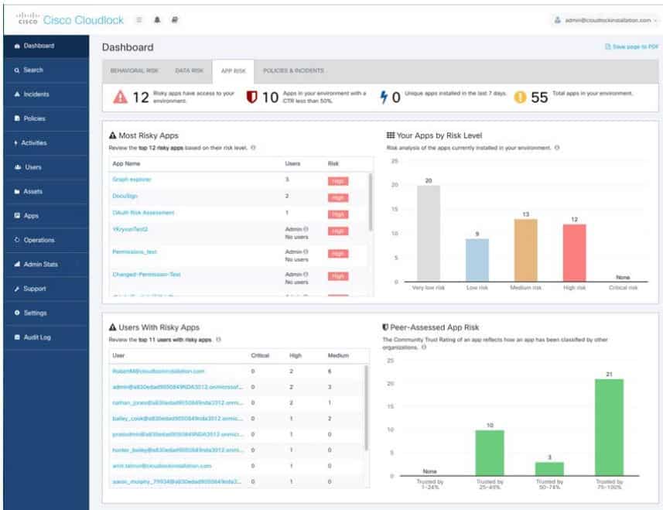Go to Incidents in the sidebar

pos(46,94)
